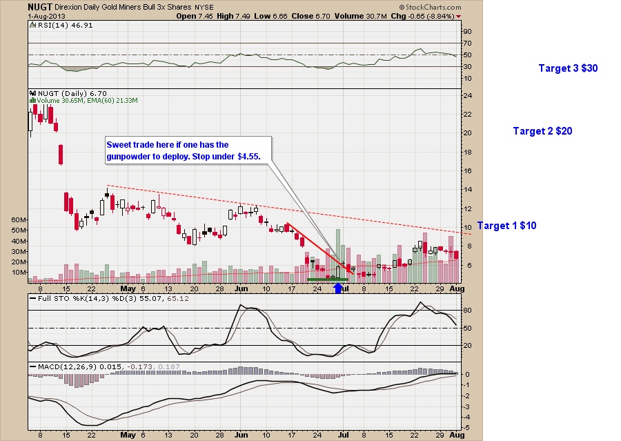Image resolution: width=621 pixels, height=441 pixels.
Task: Click the blue up arrow near Jul
Action: click(x=338, y=288)
